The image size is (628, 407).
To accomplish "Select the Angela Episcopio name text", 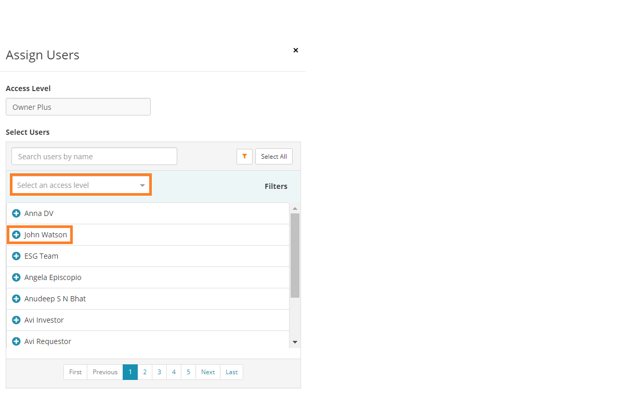I will click(53, 277).
